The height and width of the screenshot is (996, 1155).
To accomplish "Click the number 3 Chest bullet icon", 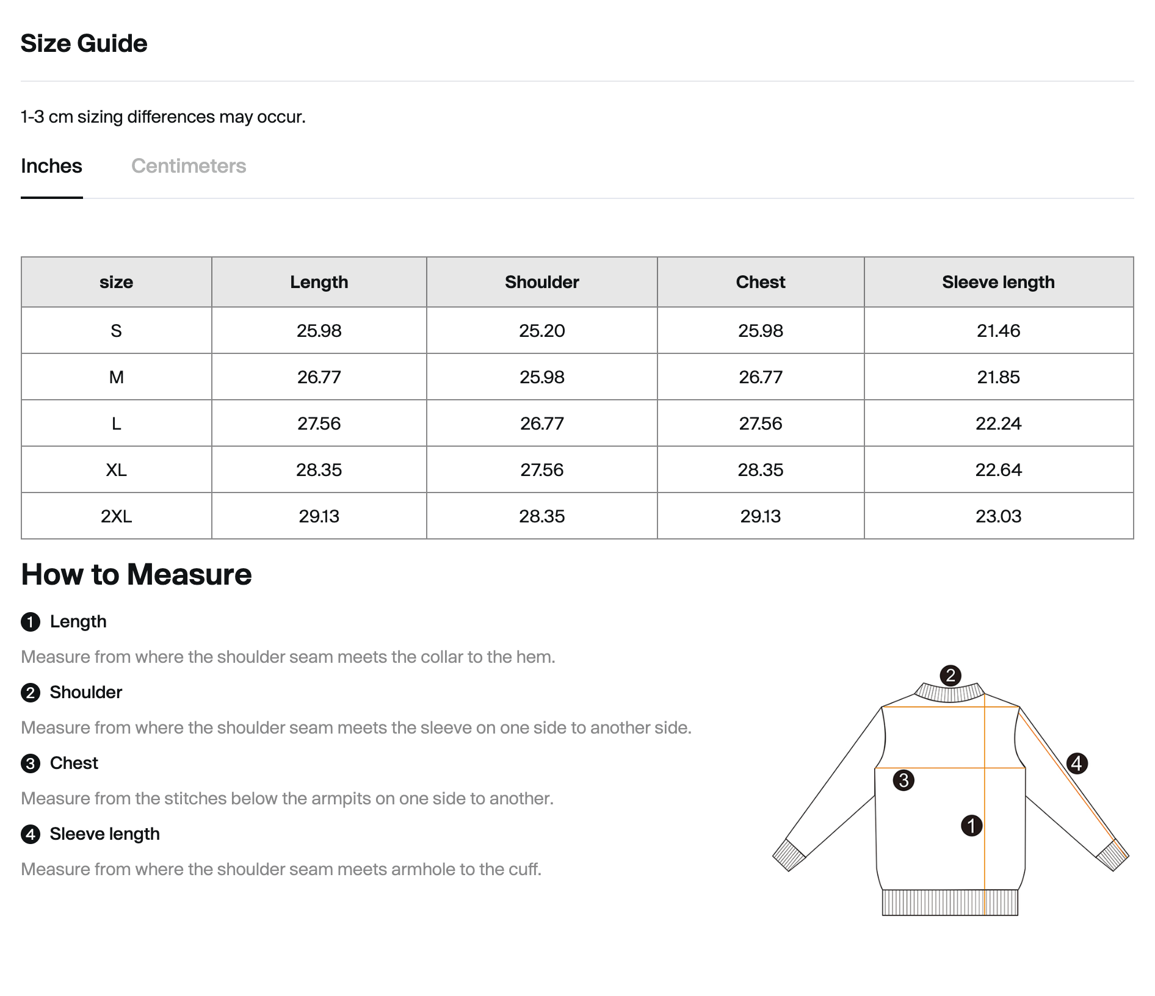I will 31,763.
